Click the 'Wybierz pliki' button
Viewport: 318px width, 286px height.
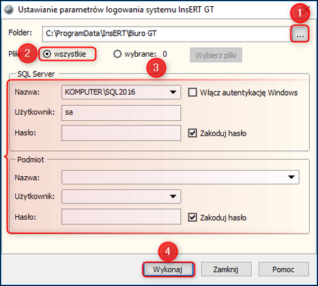pos(216,55)
